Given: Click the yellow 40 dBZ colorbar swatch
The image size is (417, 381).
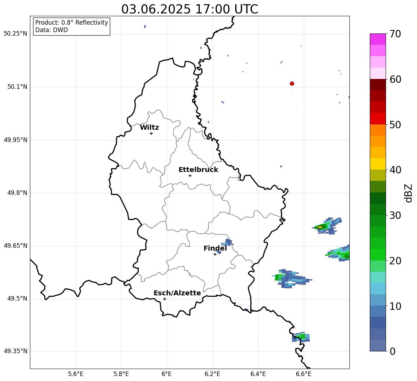Looking at the screenshot, I should point(378,164).
